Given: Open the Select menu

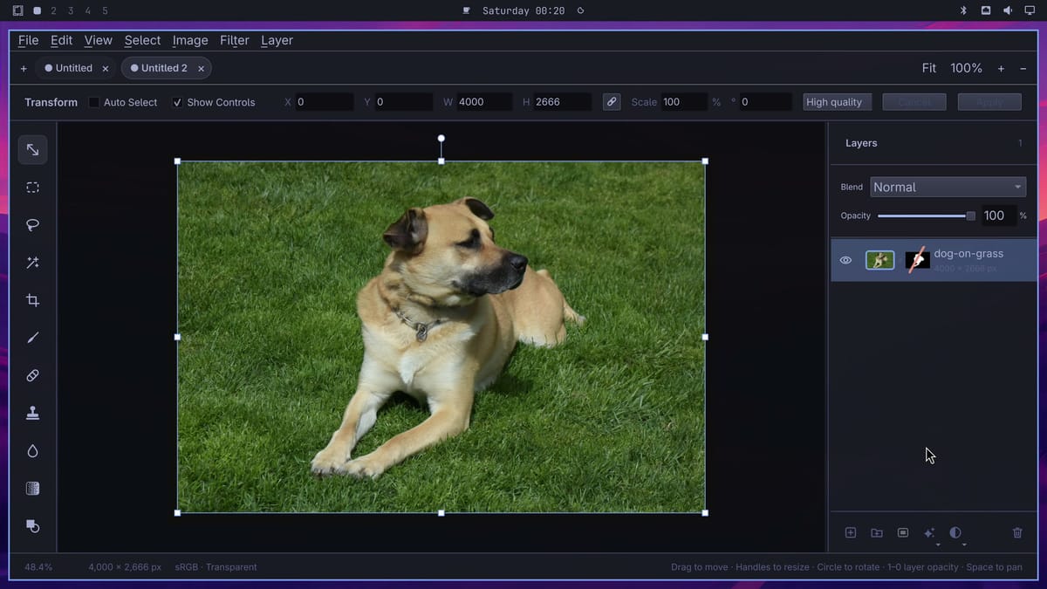Looking at the screenshot, I should (142, 40).
